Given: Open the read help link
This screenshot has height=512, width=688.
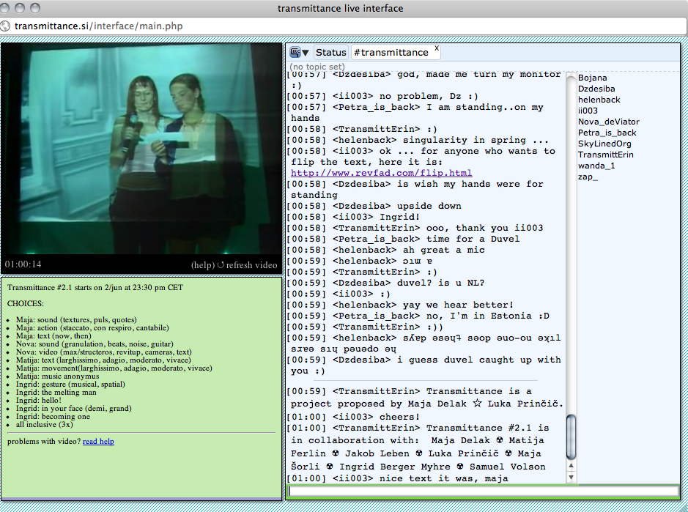Looking at the screenshot, I should 98,442.
